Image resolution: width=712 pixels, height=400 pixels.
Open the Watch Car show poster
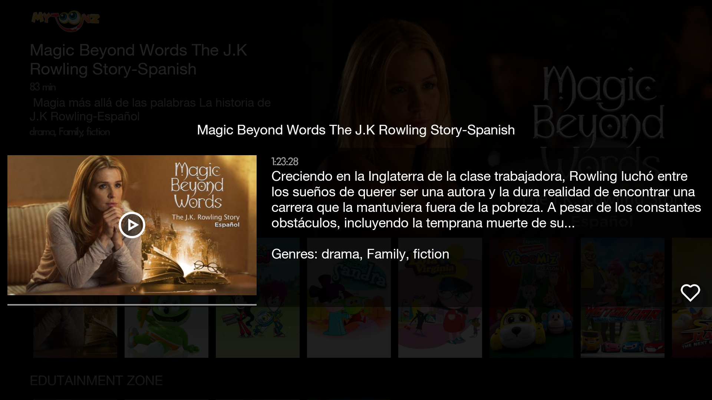click(622, 297)
